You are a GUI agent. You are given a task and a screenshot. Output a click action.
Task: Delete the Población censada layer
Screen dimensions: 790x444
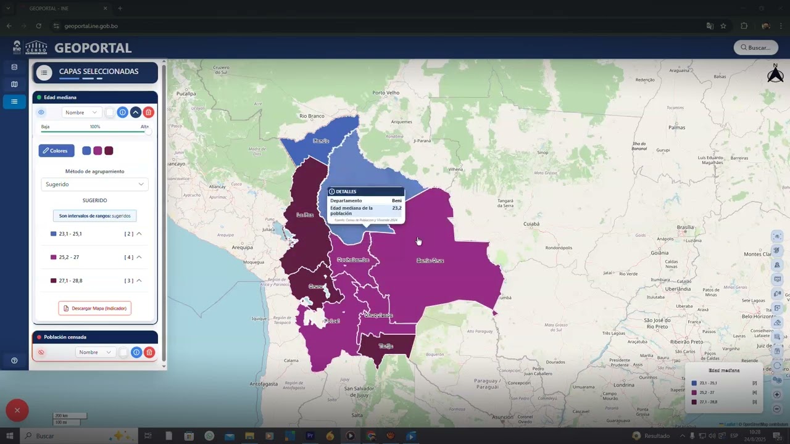[149, 352]
